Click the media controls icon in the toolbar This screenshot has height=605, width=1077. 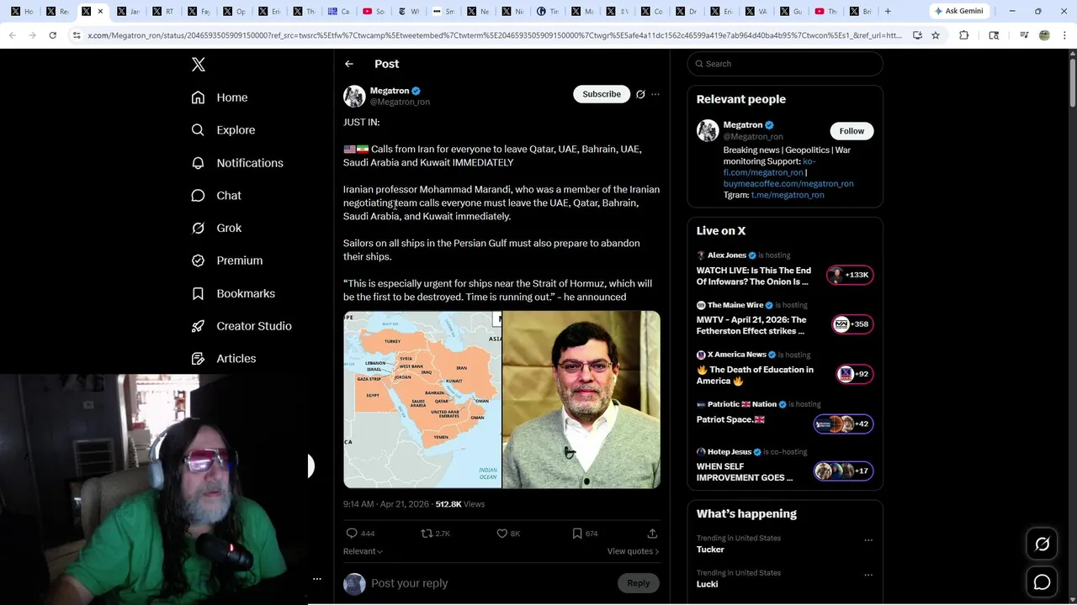coord(1024,35)
